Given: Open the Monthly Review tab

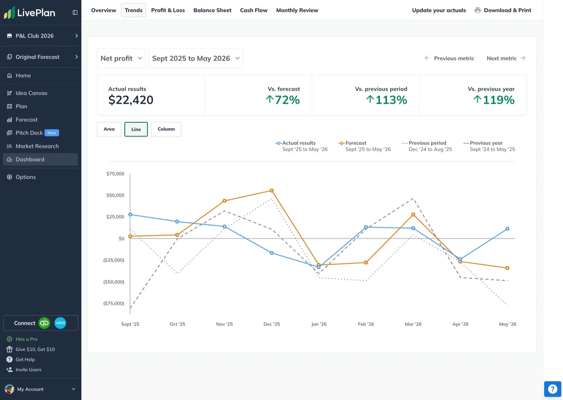Looking at the screenshot, I should coord(297,10).
